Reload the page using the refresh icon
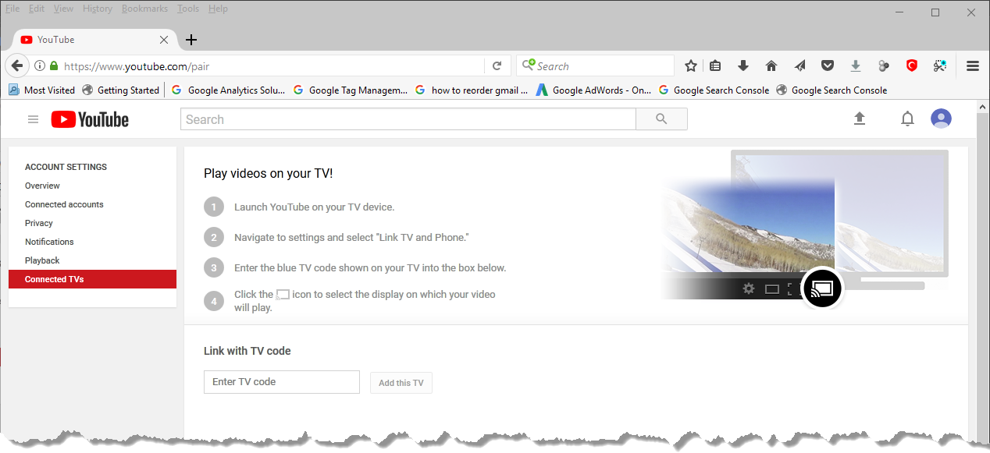 point(497,66)
